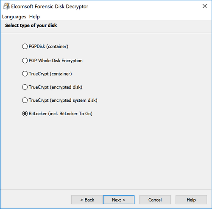Screen dimensions: 212x209
Task: Click the Elcomsoft app icon in title bar
Action: 6,6
